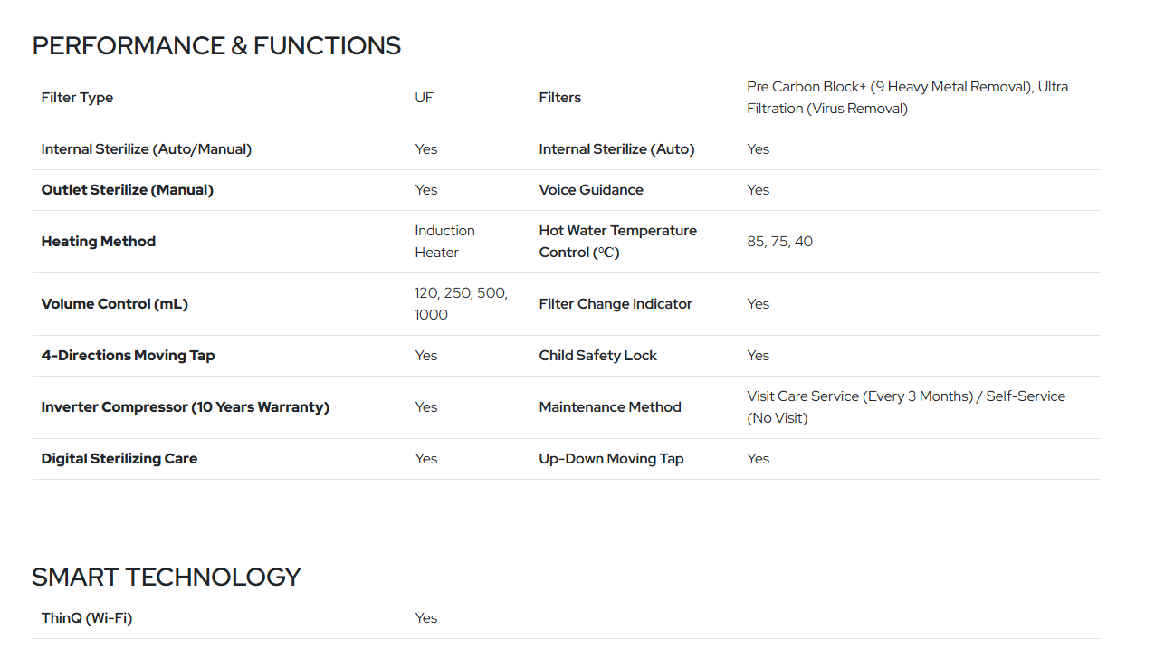Click the Heating Method label
Image resolution: width=1155 pixels, height=659 pixels.
pyautogui.click(x=99, y=242)
